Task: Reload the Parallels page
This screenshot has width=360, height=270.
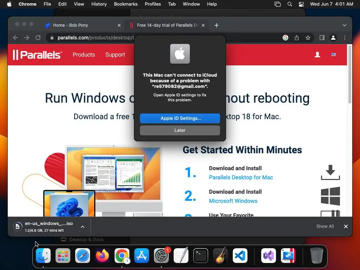Action: [x=38, y=38]
